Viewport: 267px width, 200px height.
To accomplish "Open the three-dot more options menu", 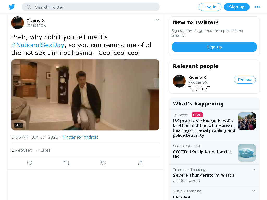I will [x=257, y=7].
